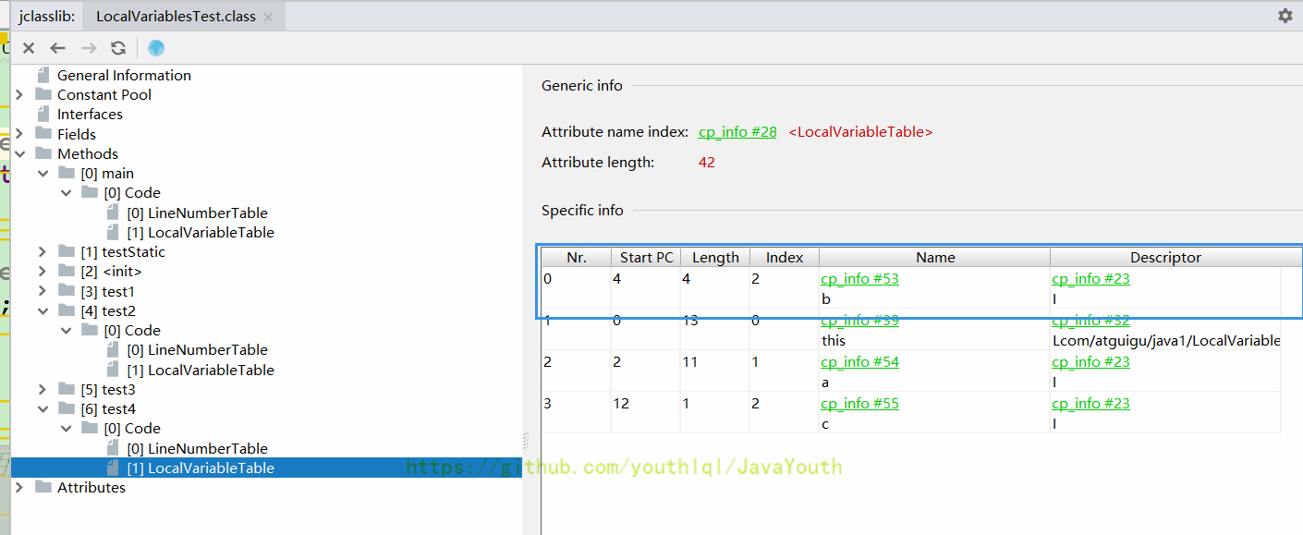Screen dimensions: 1303x535
Task: Collapse the [0] main method
Action: pos(43,174)
